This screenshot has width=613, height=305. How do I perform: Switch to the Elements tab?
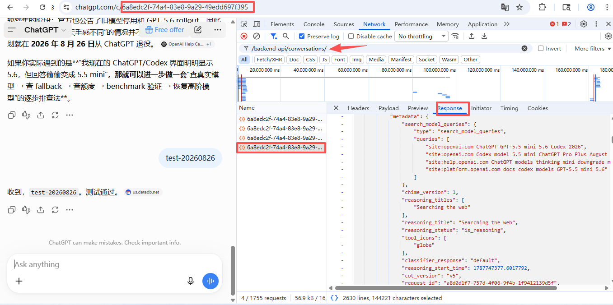(x=282, y=24)
